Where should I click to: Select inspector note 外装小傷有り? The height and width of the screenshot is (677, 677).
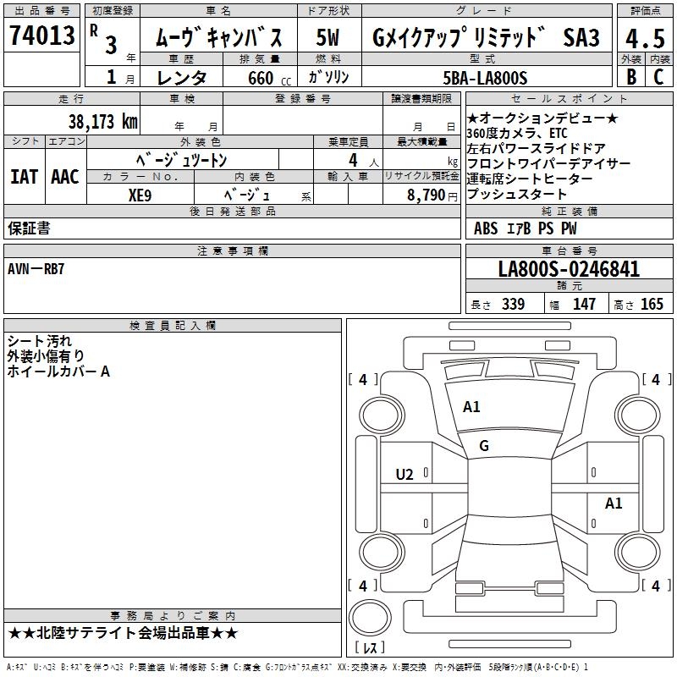tap(46, 356)
